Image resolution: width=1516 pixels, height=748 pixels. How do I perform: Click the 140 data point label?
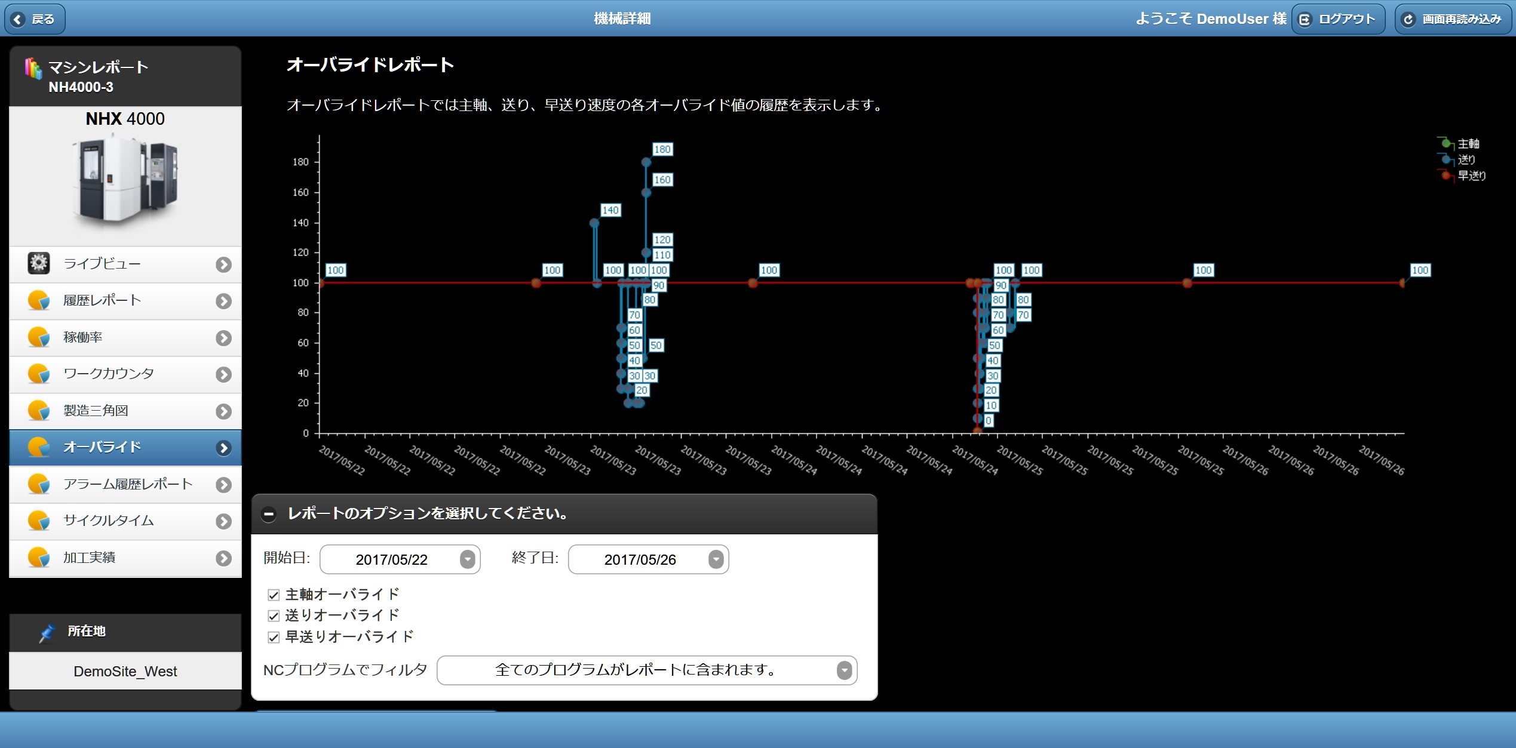tap(610, 210)
